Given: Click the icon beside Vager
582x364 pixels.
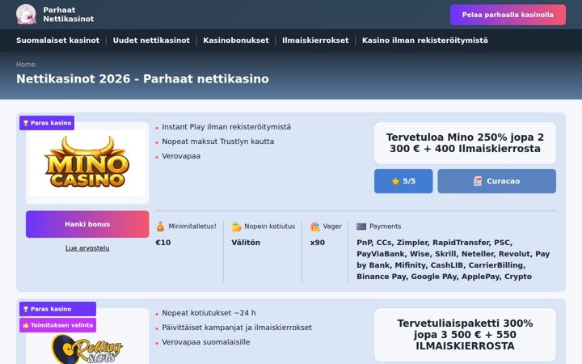Looking at the screenshot, I should pyautogui.click(x=314, y=226).
